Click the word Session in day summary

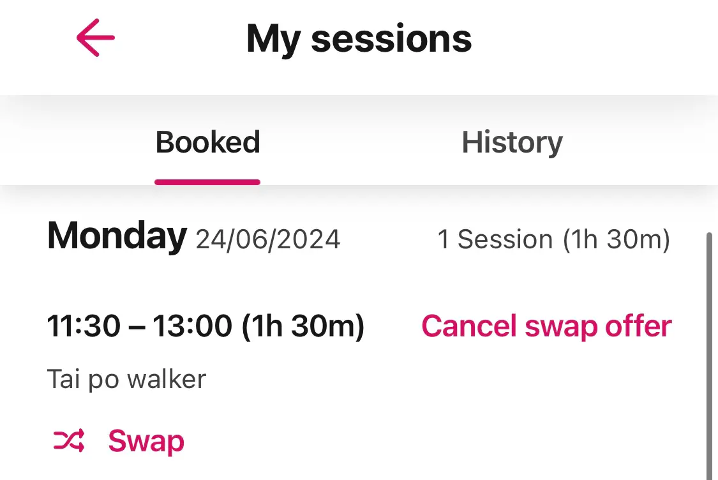pyautogui.click(x=505, y=239)
